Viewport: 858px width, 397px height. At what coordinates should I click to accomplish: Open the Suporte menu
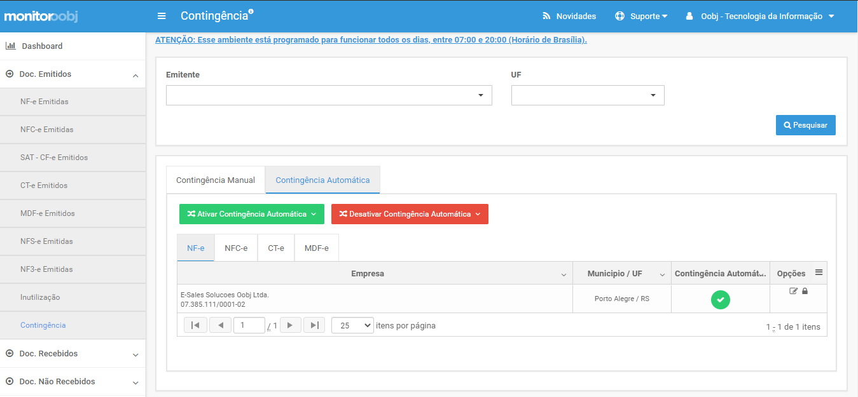click(x=641, y=16)
